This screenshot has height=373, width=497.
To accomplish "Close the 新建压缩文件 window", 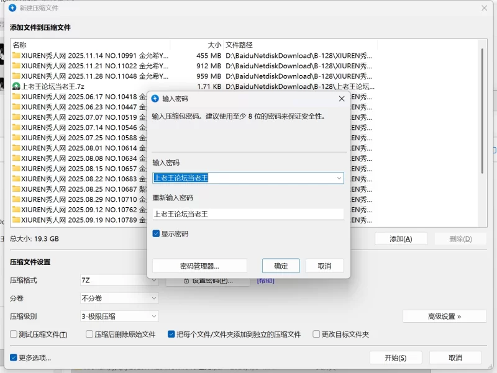I will point(485,8).
